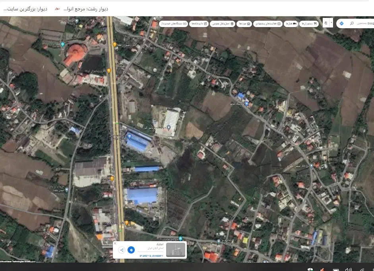
Task: Click the magnifier search icon
Action: 351,23
